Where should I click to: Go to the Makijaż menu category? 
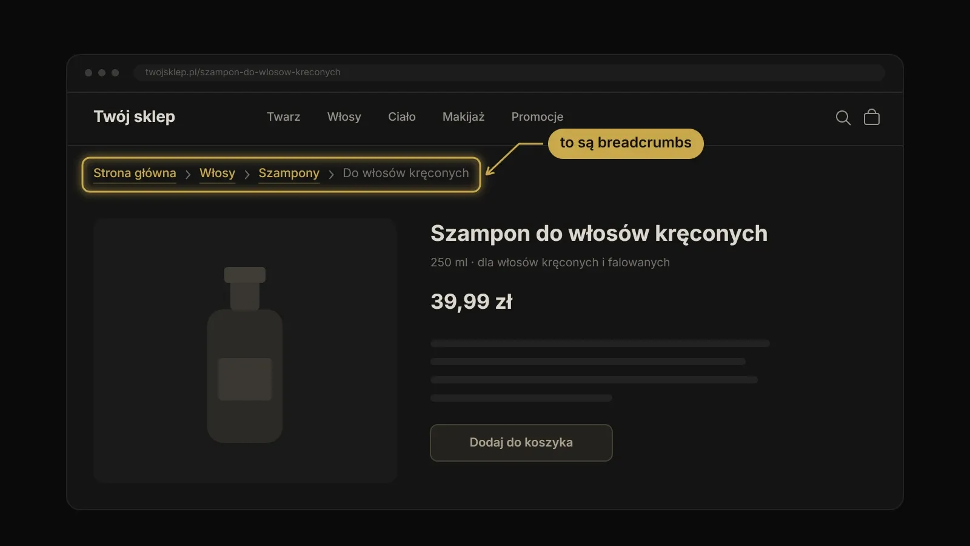[463, 116]
